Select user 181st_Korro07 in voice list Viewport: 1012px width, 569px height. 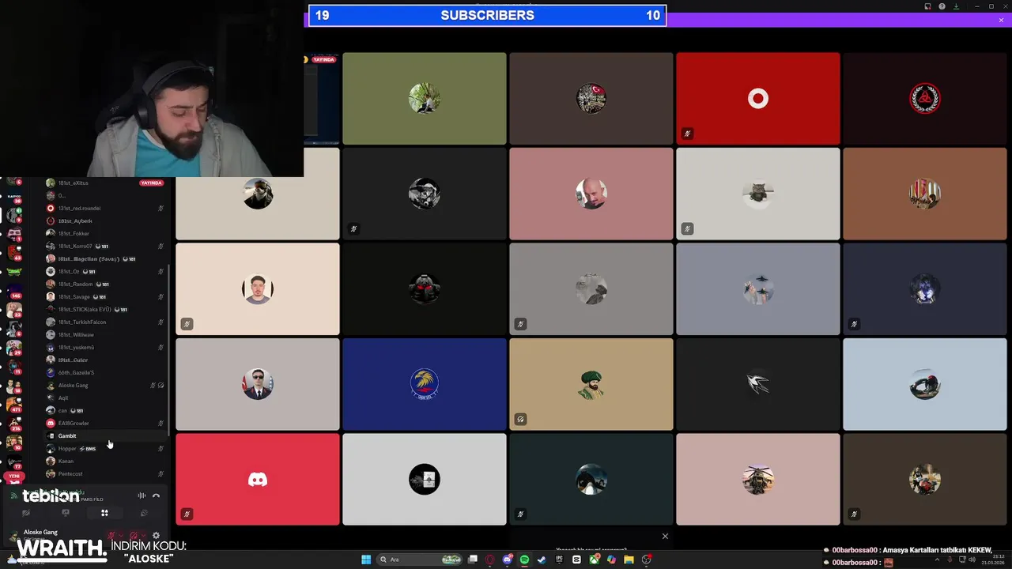click(105, 246)
